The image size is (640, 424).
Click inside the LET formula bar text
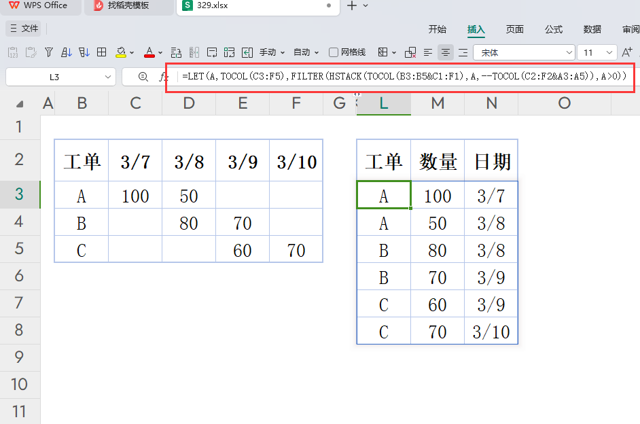[x=404, y=76]
